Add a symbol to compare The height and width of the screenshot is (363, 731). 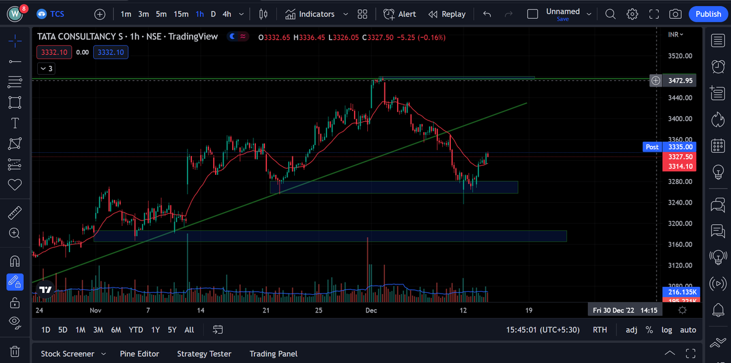[100, 14]
